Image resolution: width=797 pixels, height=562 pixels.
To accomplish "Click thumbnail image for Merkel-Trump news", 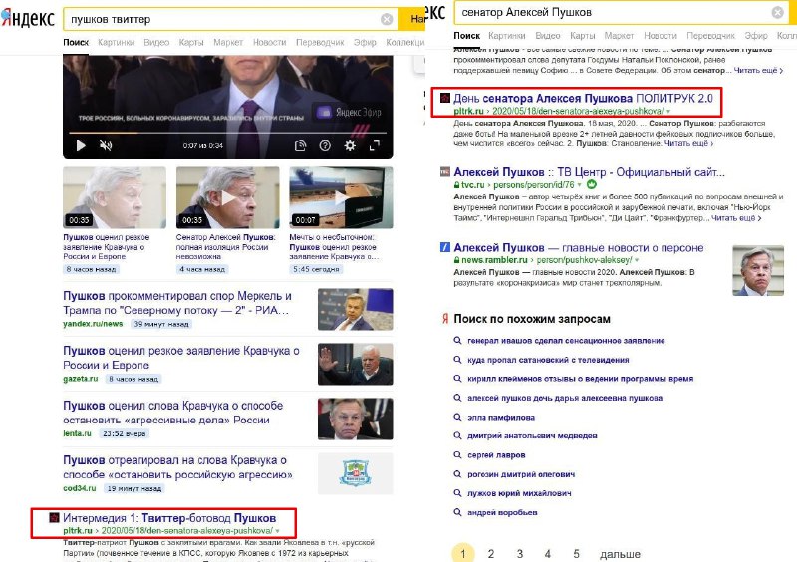I will [x=356, y=309].
